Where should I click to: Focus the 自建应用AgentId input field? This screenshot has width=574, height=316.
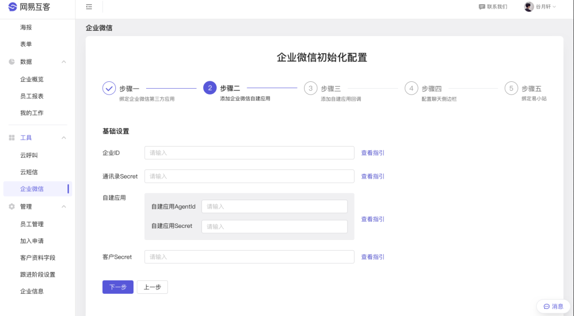tap(275, 207)
